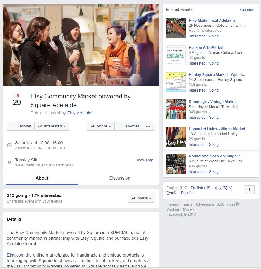261x269 pixels.
Task: Open the Rummage Vintage Market thumbnail
Action: point(175,109)
